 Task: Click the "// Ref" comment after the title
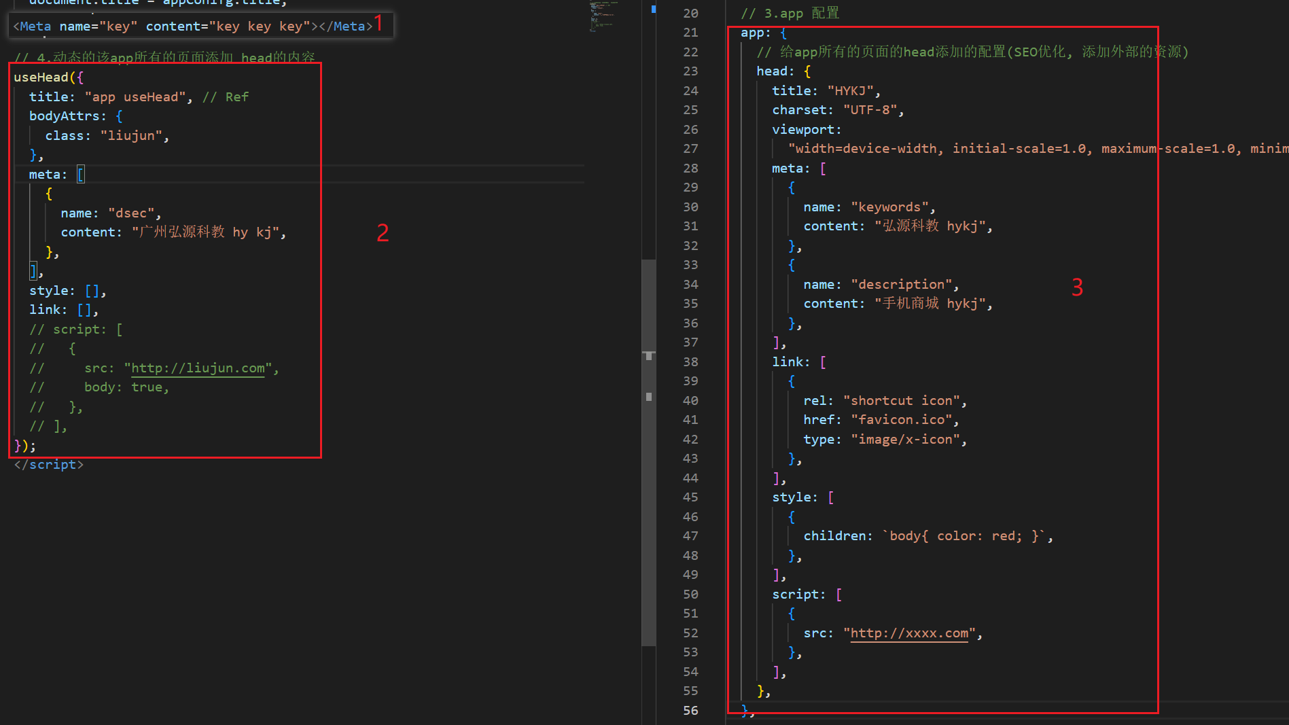click(226, 97)
